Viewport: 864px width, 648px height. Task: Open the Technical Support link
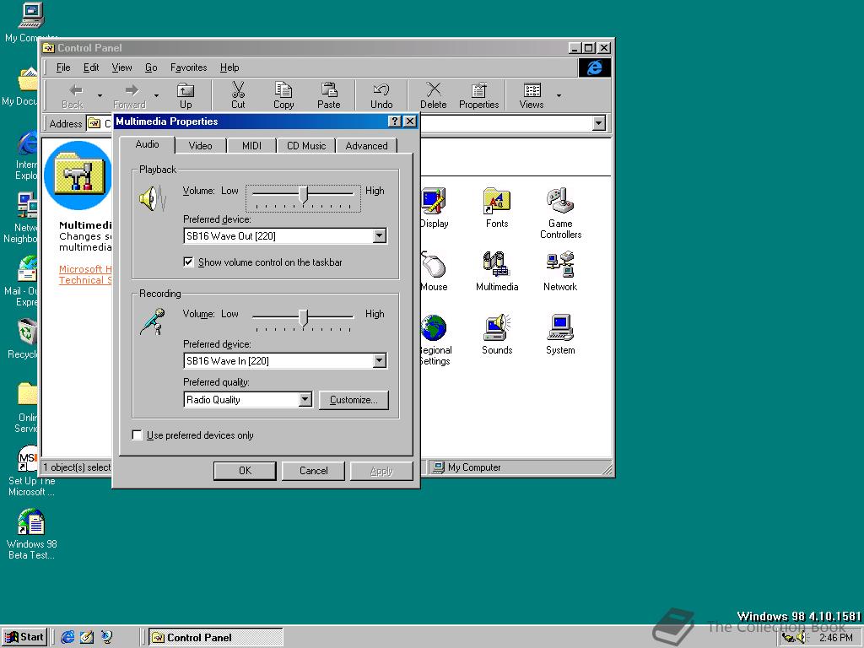pyautogui.click(x=84, y=280)
